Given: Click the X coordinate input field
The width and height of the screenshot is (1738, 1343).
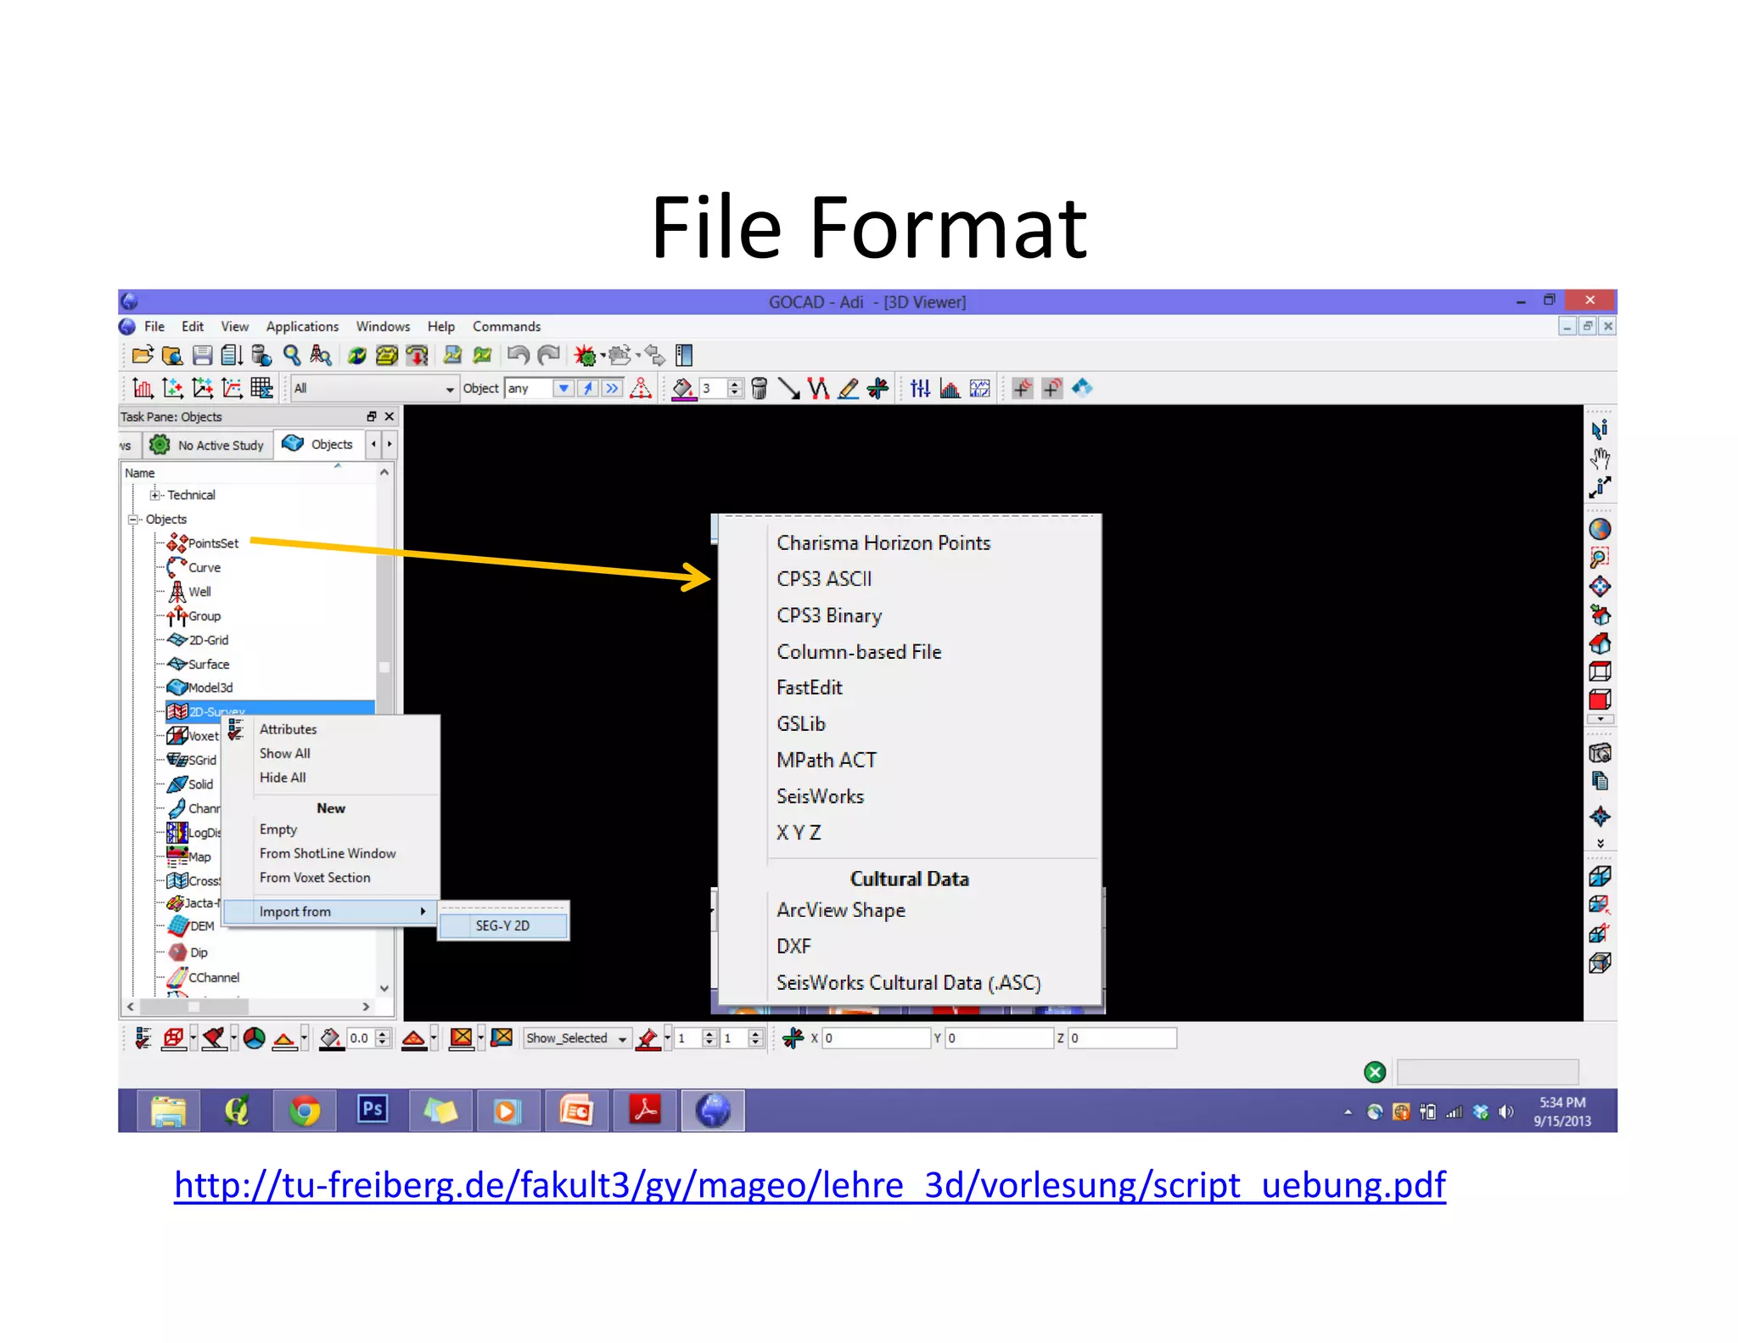Looking at the screenshot, I should click(x=877, y=1038).
